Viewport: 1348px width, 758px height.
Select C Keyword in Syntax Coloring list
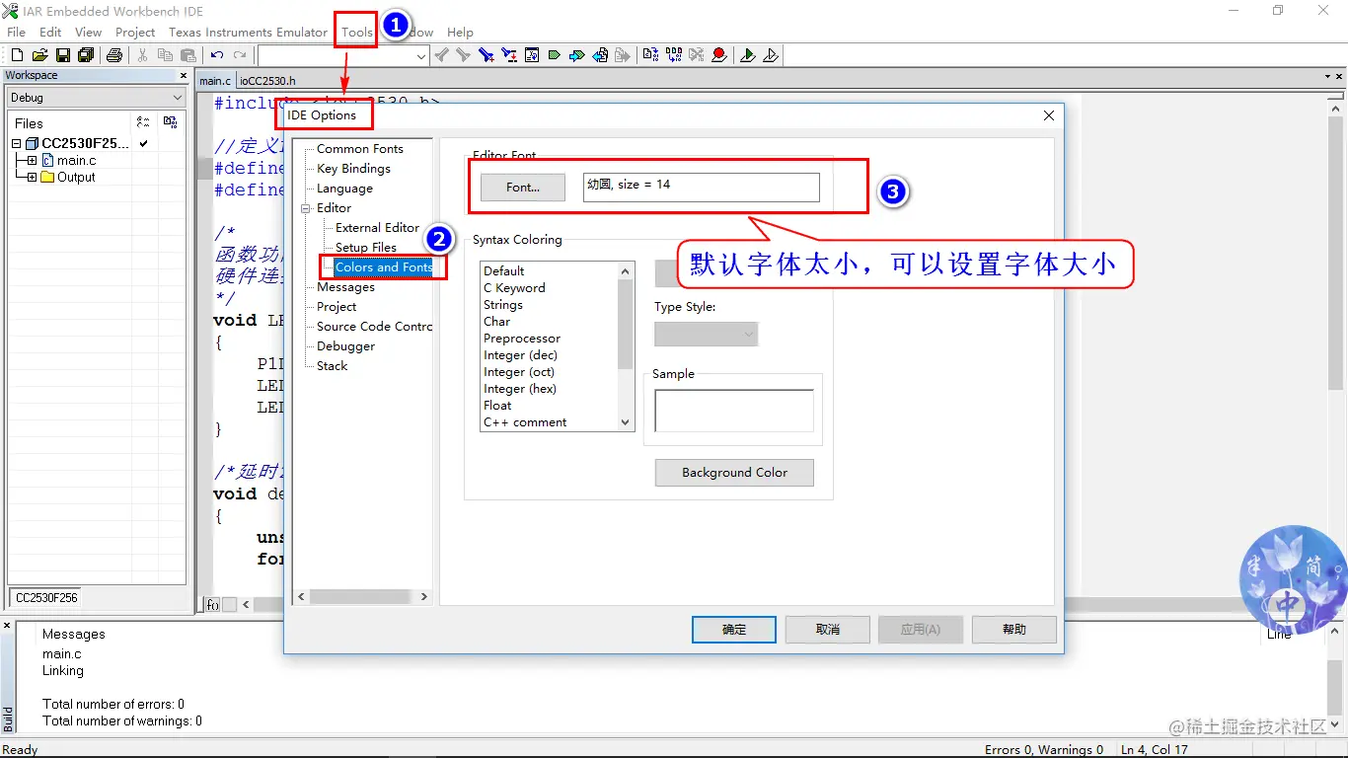coord(514,288)
